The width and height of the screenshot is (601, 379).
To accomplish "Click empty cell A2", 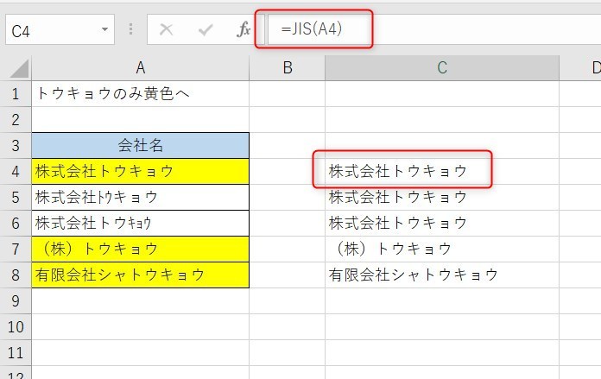I will [140, 120].
